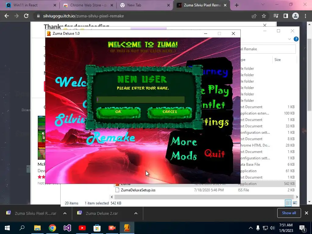Switch File Explorer to details view
312x234 pixels.
coord(288,203)
